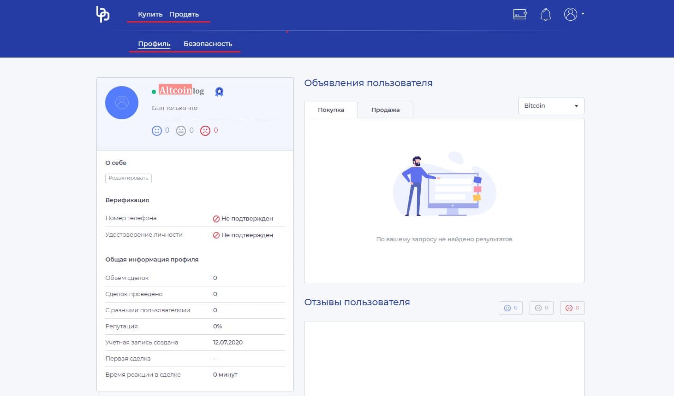Click the neutral face under the username
This screenshot has height=396, width=674.
coord(181,131)
